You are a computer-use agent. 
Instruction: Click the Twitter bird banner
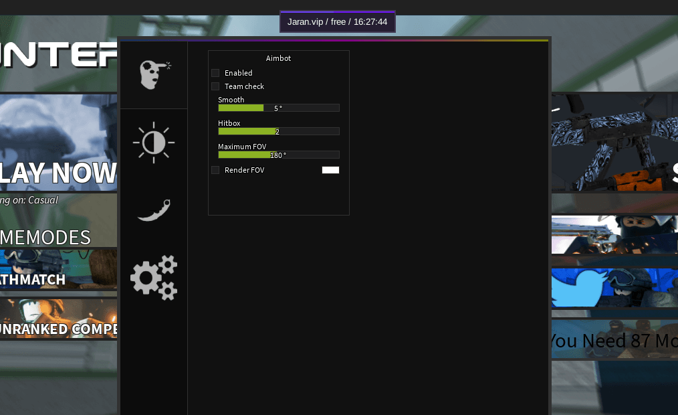614,288
